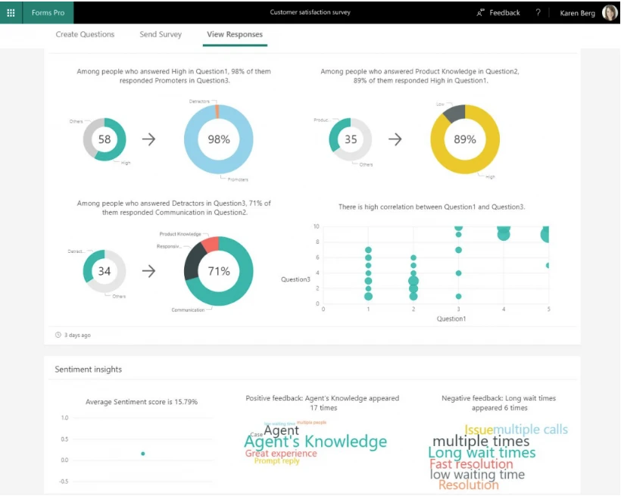
Task: Click 'Great experience' in the positive feedback cloud
Action: tap(281, 454)
